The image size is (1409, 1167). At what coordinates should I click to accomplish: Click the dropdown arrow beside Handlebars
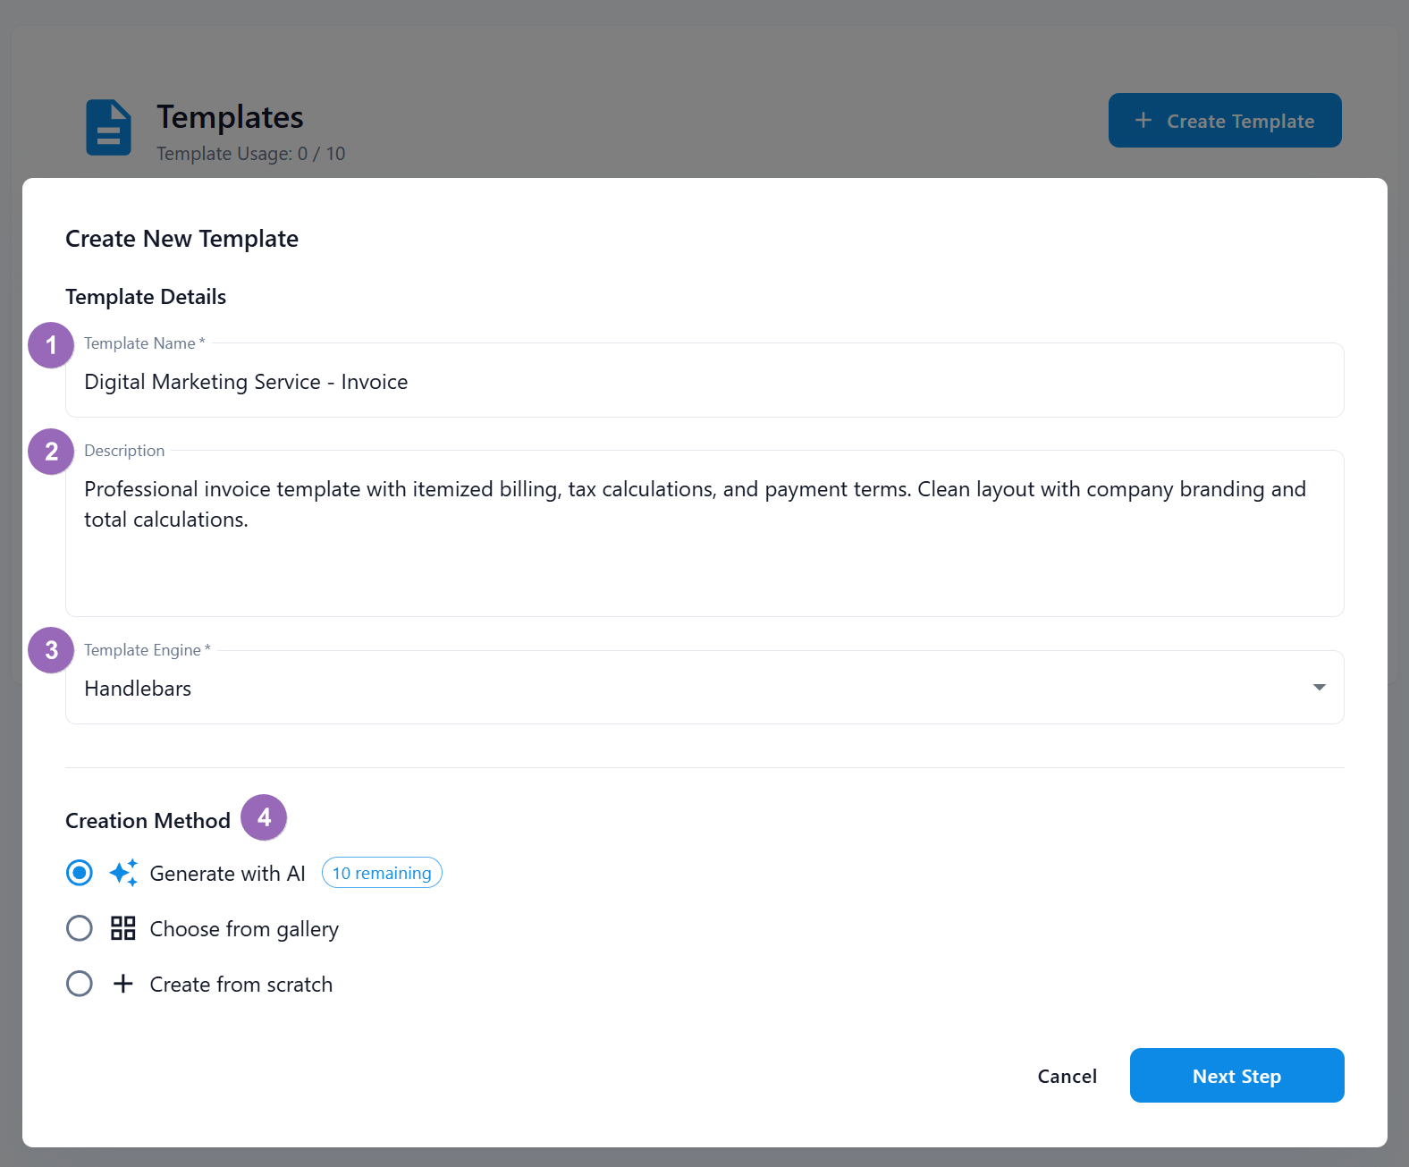1318,688
